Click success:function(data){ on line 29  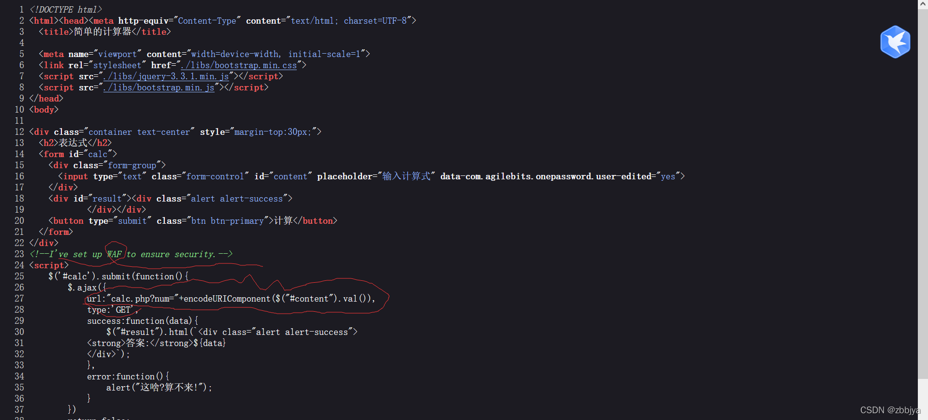143,321
